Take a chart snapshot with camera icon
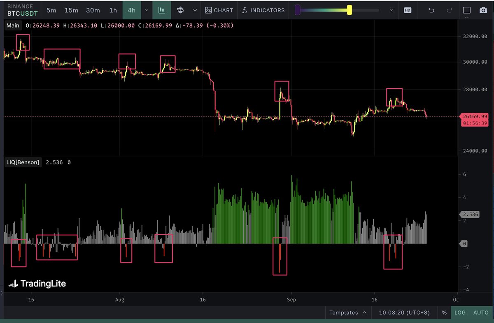Viewport: 494px width, 323px height. [x=484, y=10]
